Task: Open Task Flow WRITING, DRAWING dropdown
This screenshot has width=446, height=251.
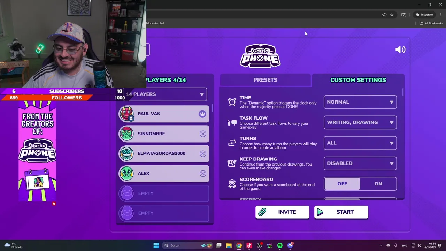Action: (360, 122)
